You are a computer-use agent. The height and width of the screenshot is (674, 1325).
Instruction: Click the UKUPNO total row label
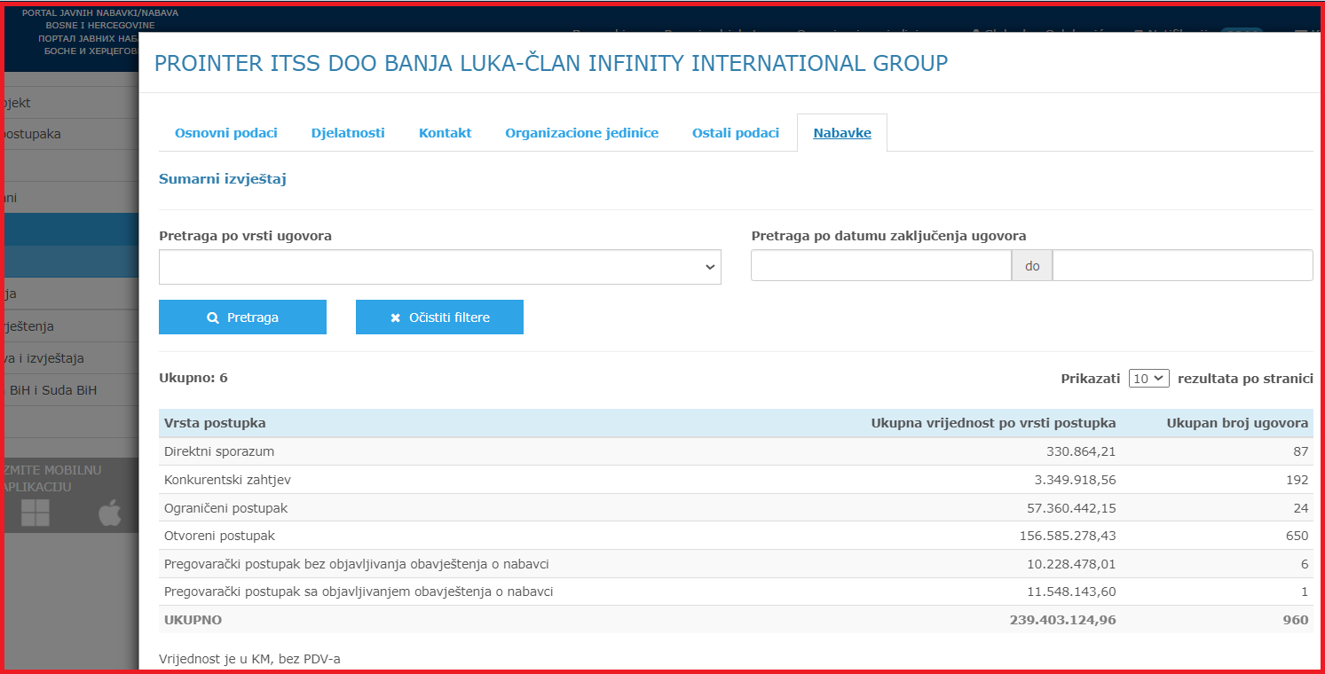pos(193,620)
